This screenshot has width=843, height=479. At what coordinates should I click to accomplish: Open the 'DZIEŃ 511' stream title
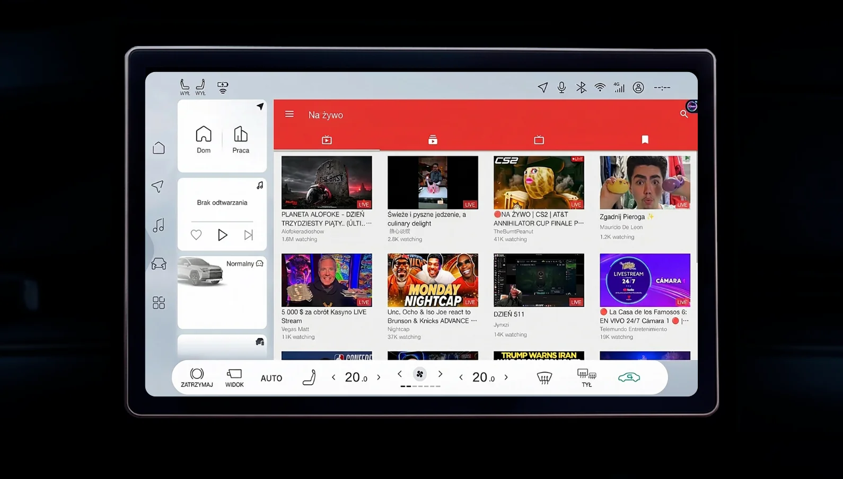509,314
